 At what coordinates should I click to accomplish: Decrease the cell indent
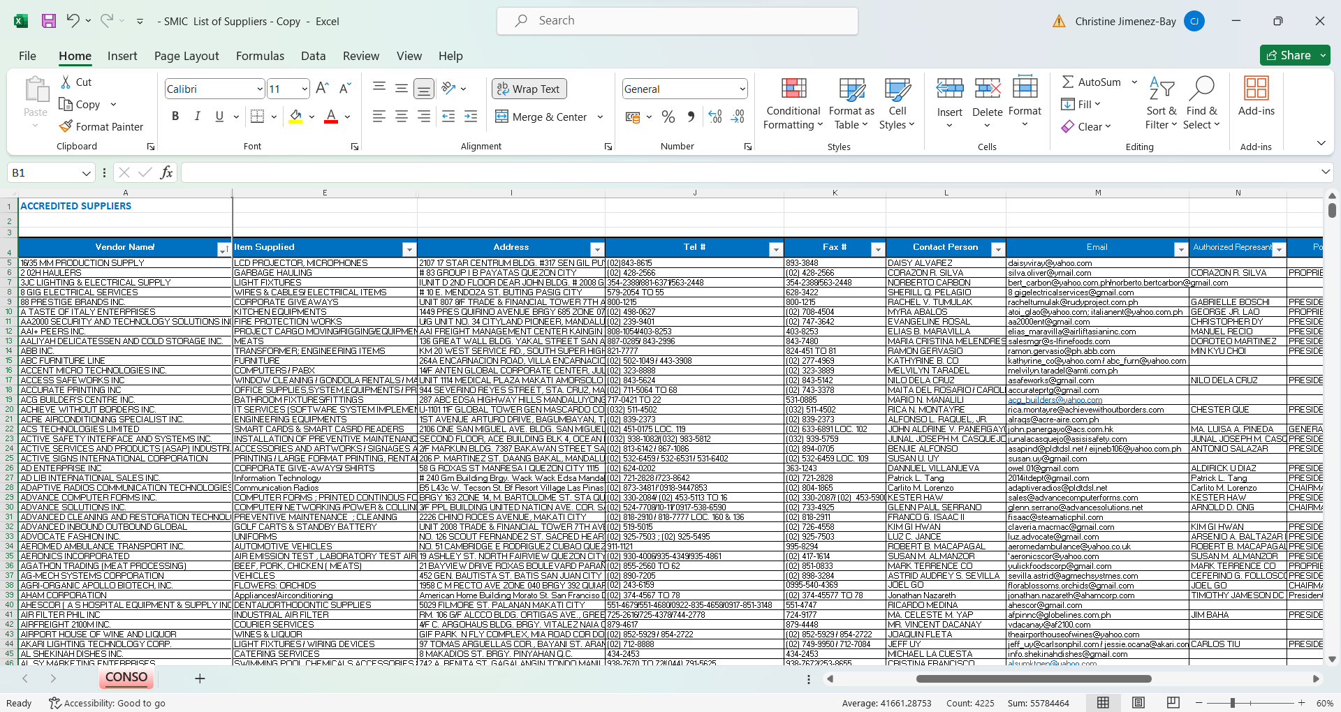448,117
